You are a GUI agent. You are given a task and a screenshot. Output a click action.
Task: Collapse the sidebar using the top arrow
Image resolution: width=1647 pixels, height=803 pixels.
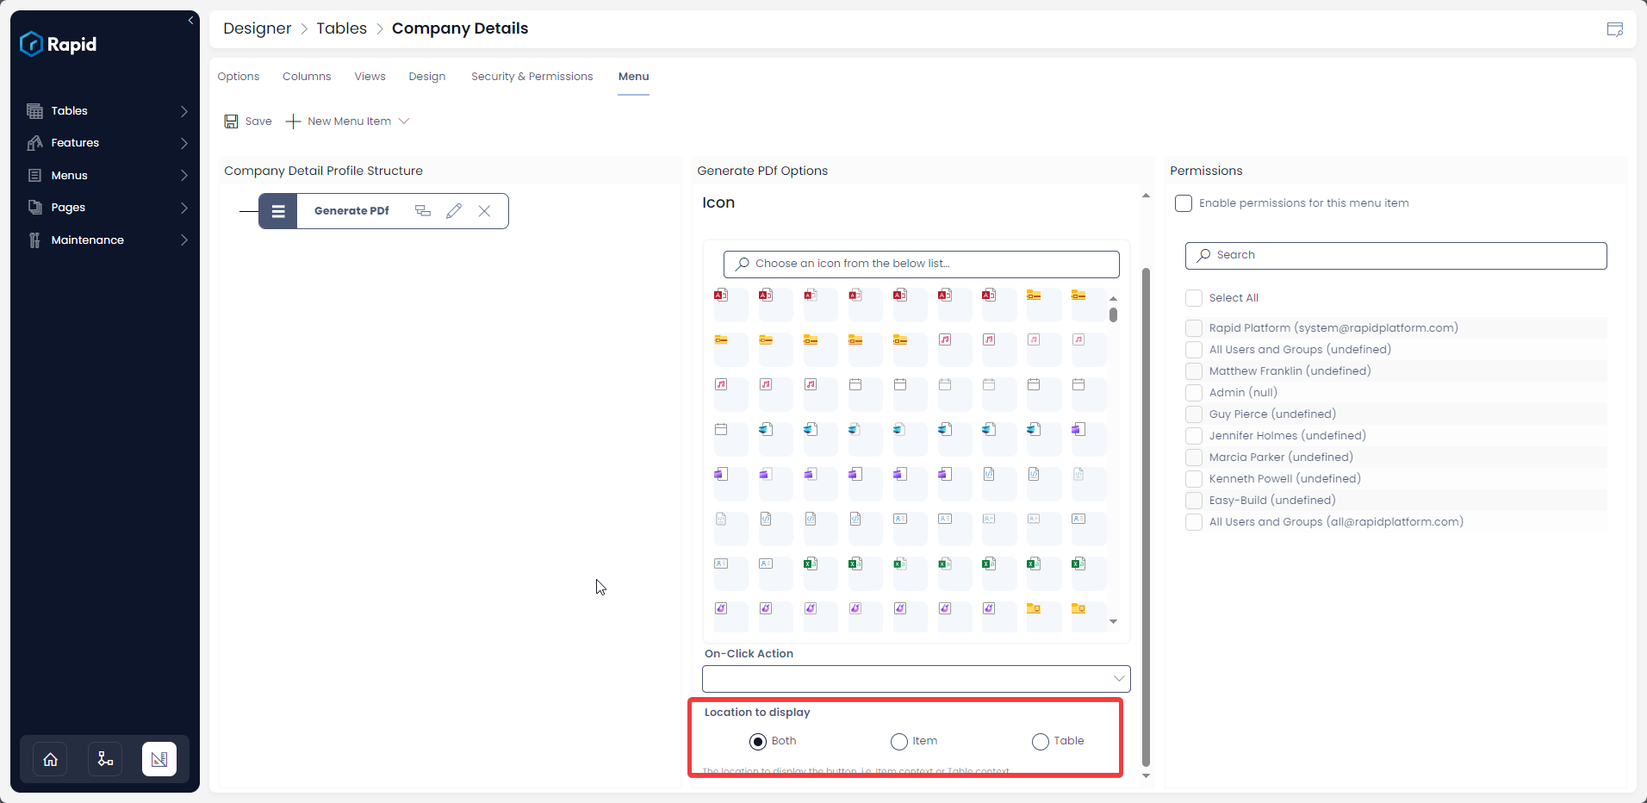pyautogui.click(x=190, y=21)
